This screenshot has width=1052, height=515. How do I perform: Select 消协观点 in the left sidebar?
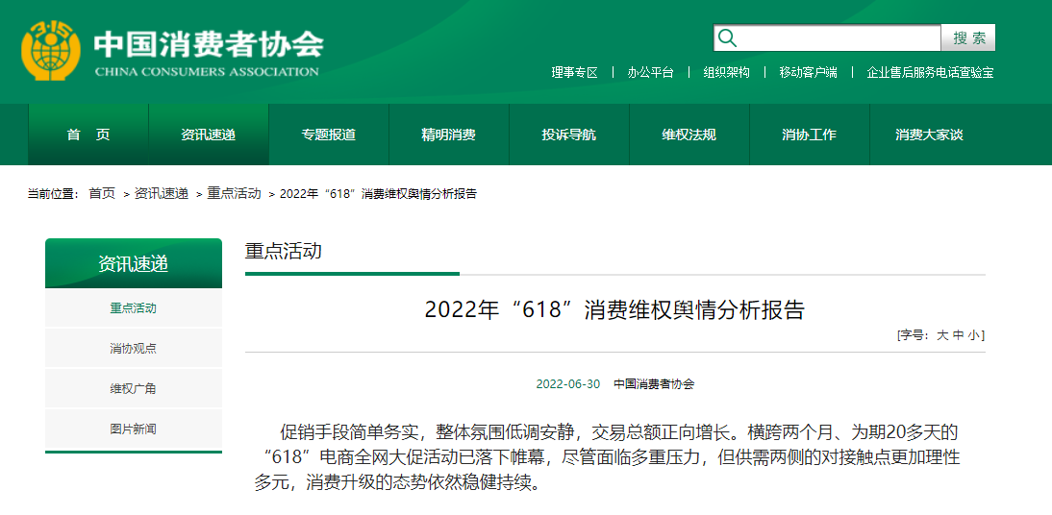click(134, 349)
